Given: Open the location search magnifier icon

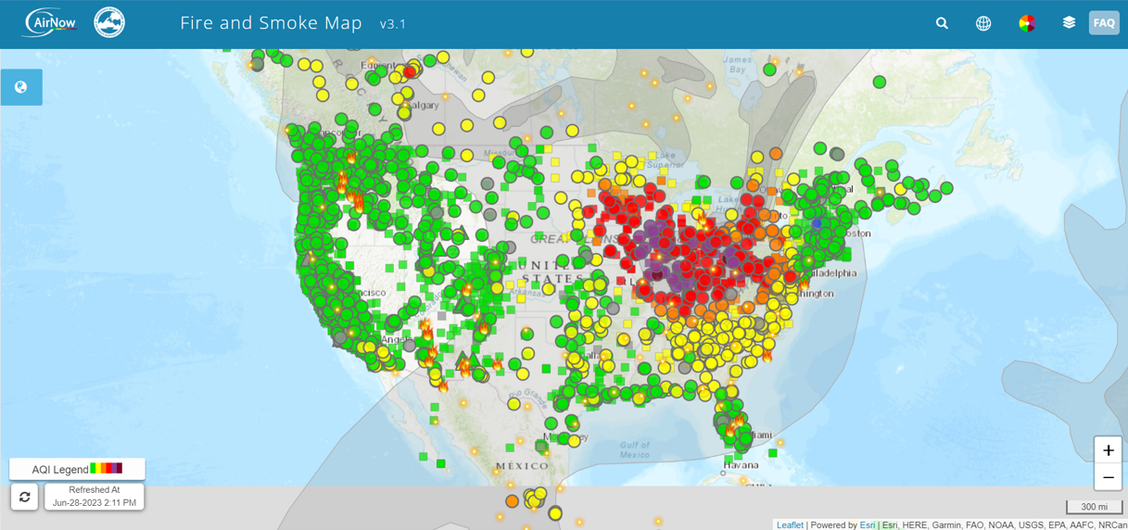Looking at the screenshot, I should click(x=942, y=23).
